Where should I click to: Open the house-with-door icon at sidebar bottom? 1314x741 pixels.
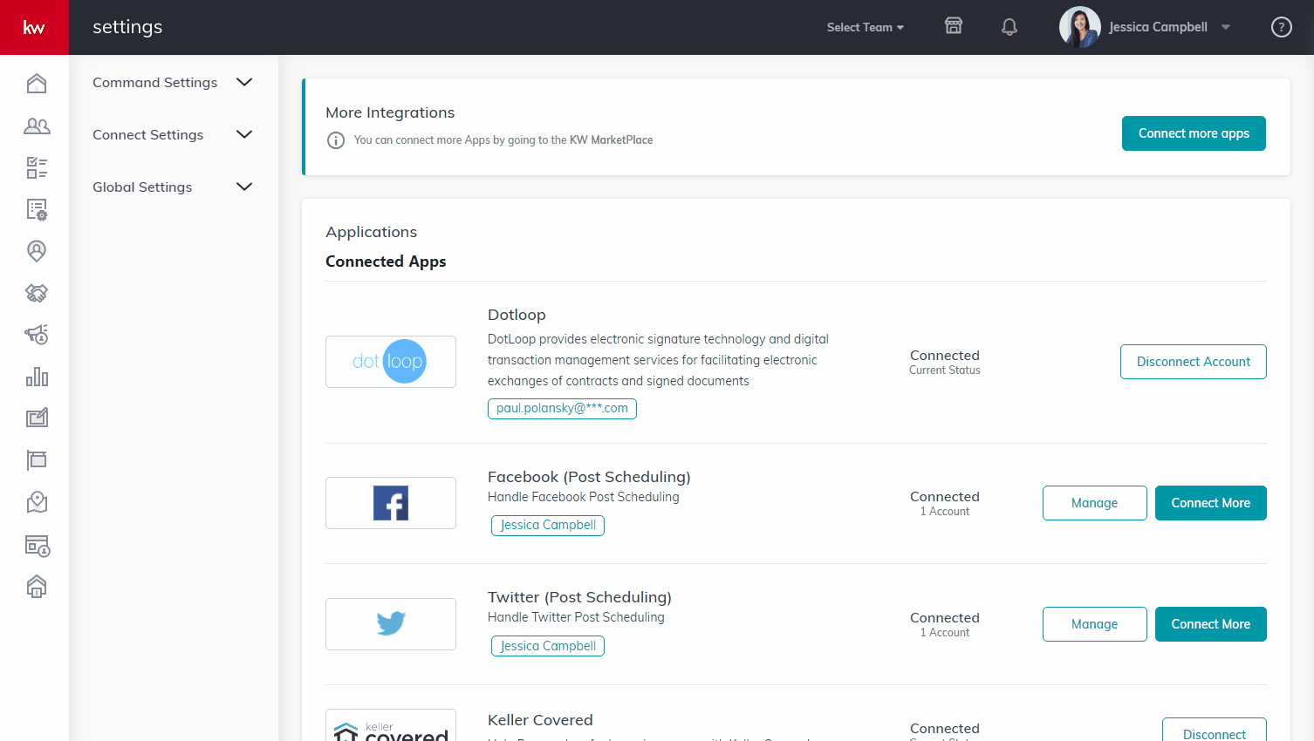(37, 586)
